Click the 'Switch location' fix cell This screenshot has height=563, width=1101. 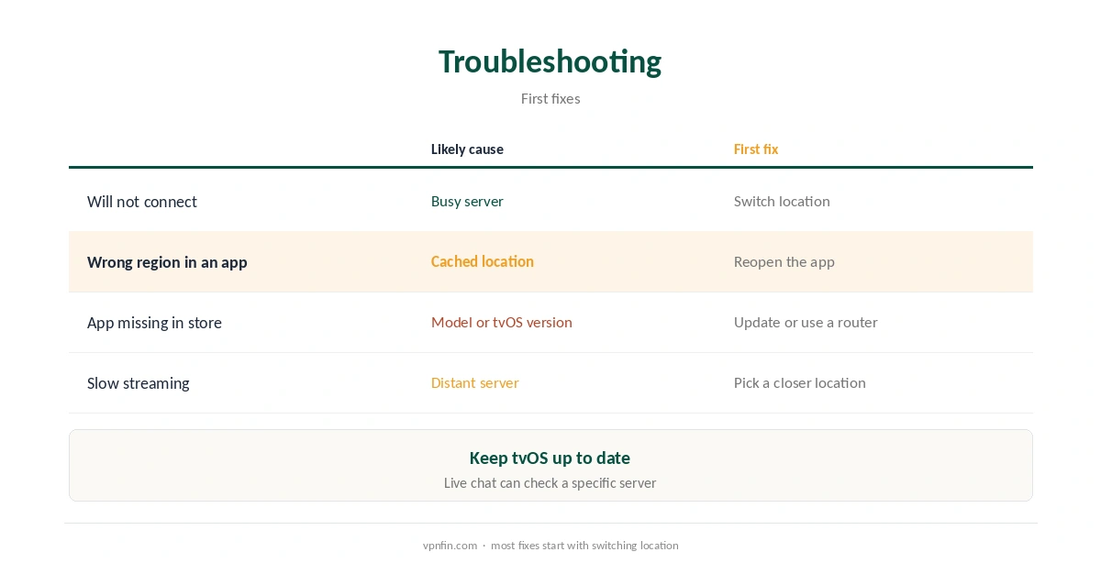point(782,202)
